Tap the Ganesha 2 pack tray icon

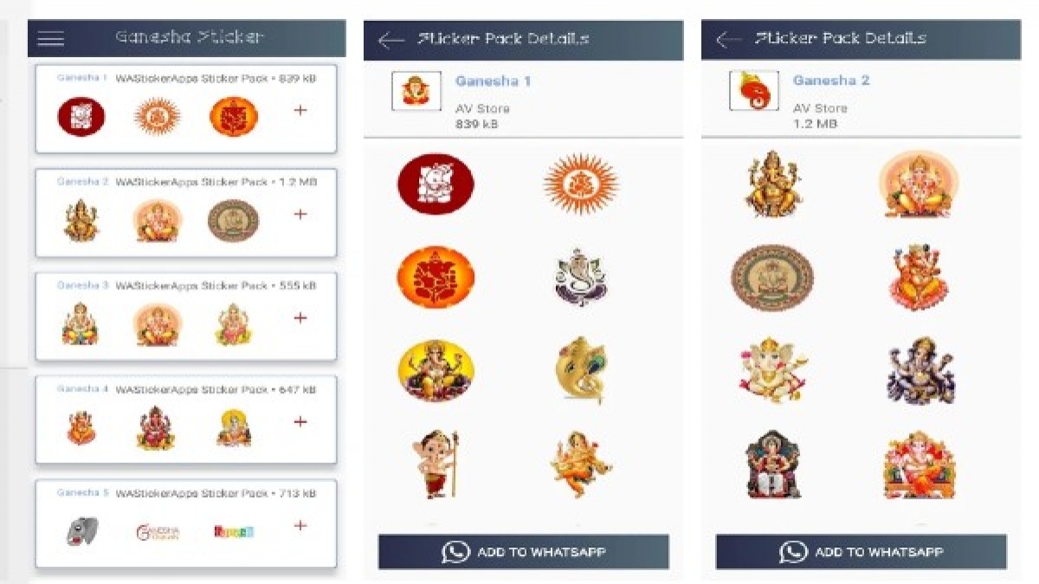[x=753, y=90]
